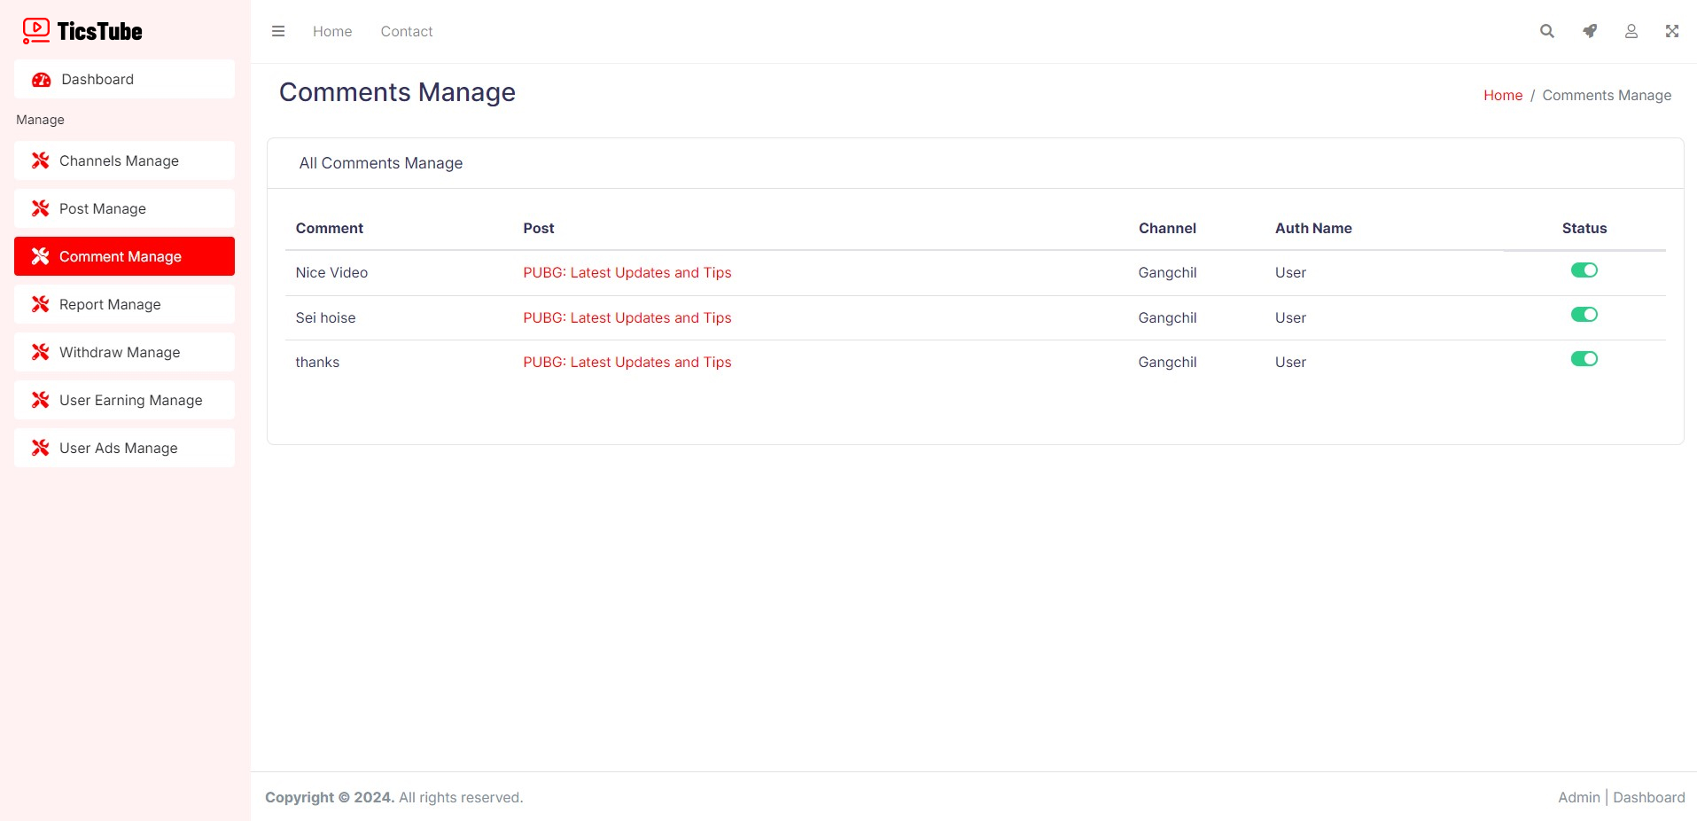The image size is (1697, 821).
Task: Toggle the hamburger sidebar menu icon
Action: pos(278,31)
